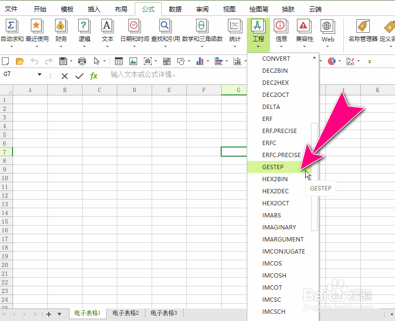Switch to the Data (数据) tab
Viewport: 395px width, 321px height.
pos(175,9)
